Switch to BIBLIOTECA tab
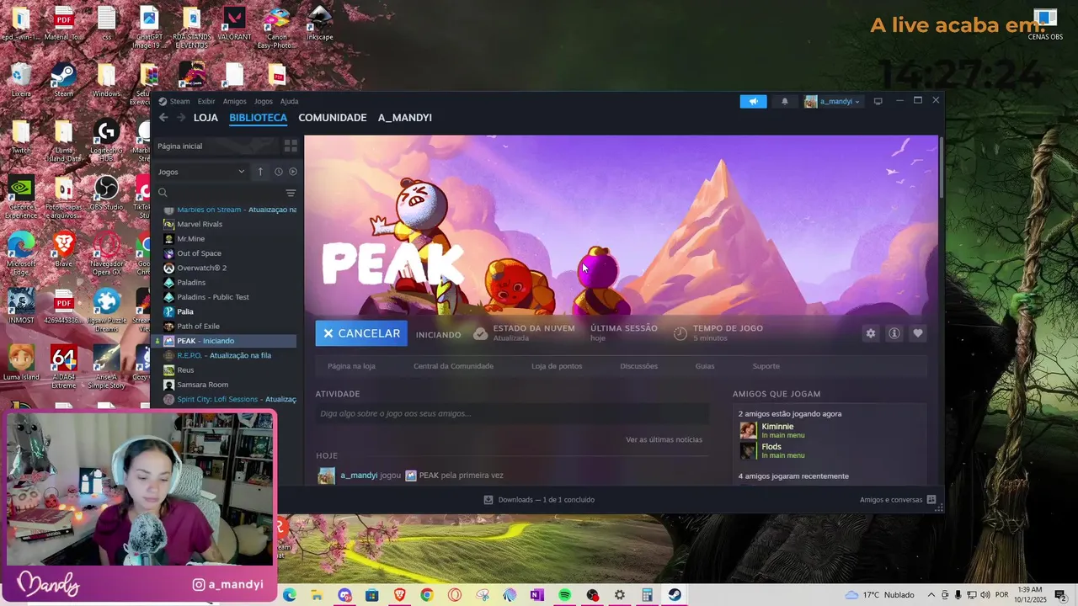The image size is (1078, 606). pyautogui.click(x=259, y=118)
